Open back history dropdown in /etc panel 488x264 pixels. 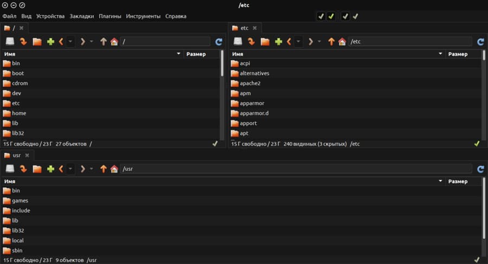click(x=298, y=41)
